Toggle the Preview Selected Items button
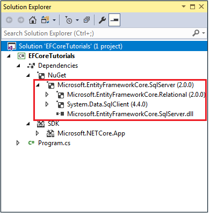 click(x=114, y=20)
